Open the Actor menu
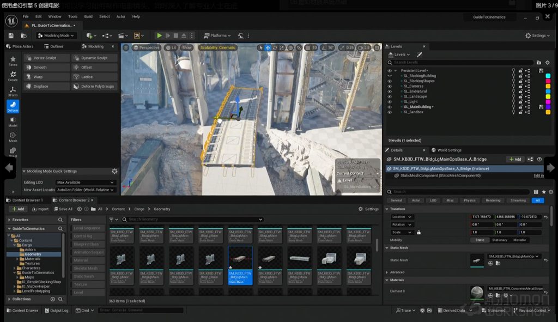Screen dimensions: 558x322 click(121, 16)
